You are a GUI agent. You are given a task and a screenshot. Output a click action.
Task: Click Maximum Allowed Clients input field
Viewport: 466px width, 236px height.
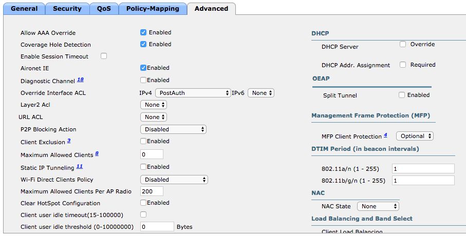tap(152, 154)
